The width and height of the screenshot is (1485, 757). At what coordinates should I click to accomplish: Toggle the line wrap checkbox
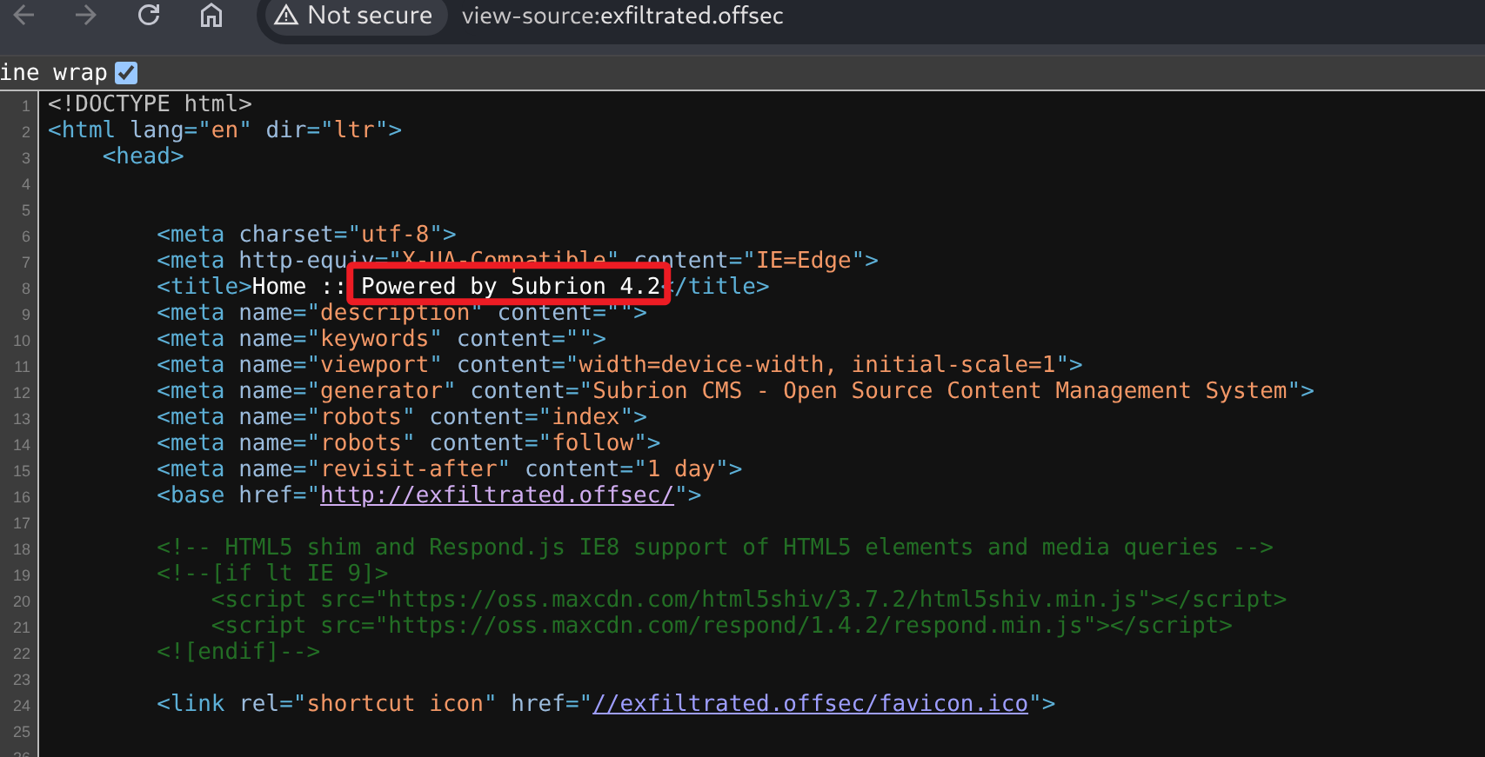(x=126, y=73)
